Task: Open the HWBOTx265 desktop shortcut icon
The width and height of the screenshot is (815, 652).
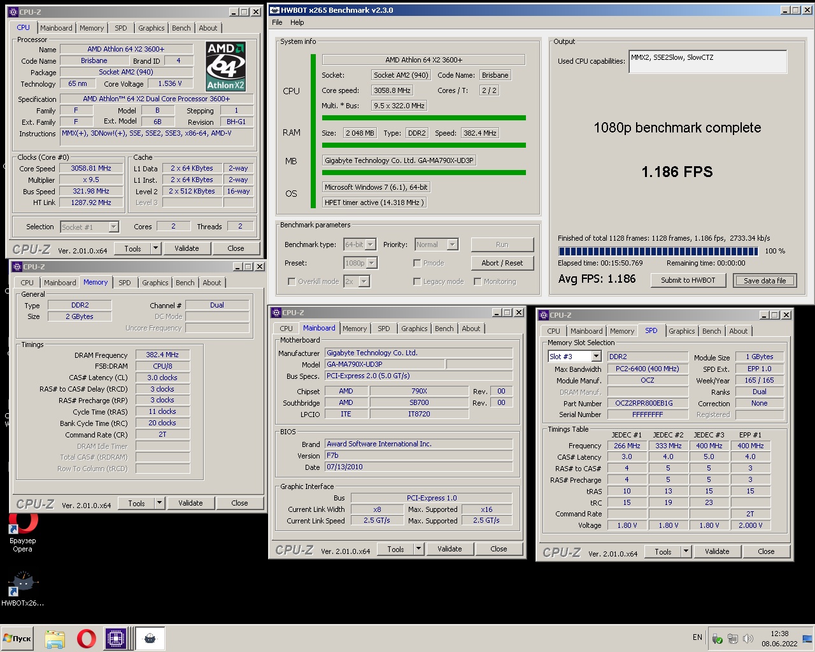Action: click(x=23, y=589)
